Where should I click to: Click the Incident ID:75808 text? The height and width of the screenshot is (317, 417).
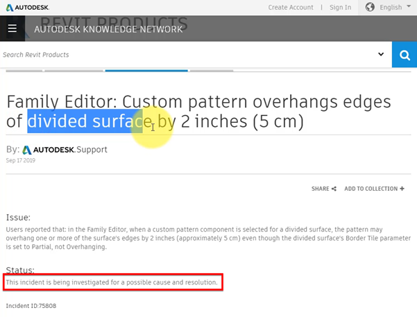click(31, 306)
